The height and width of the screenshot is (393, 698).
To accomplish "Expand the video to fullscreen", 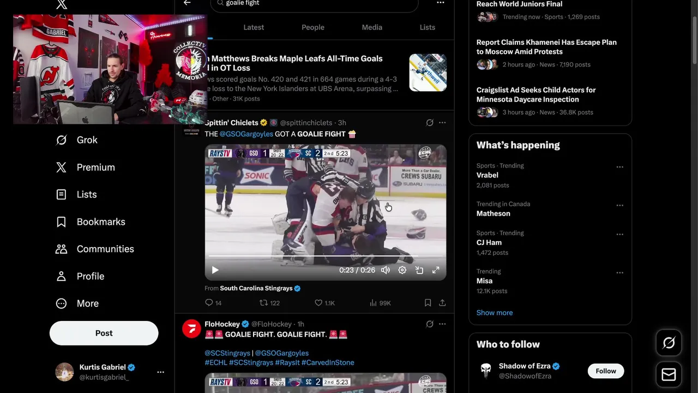I will tap(436, 270).
